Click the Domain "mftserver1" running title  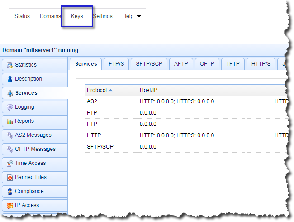click(40, 50)
